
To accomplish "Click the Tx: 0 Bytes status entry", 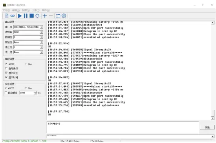I will click(97, 141).
